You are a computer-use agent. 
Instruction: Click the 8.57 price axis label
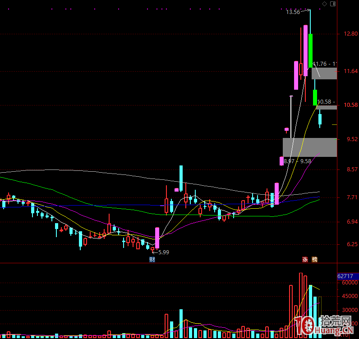pyautogui.click(x=352, y=169)
